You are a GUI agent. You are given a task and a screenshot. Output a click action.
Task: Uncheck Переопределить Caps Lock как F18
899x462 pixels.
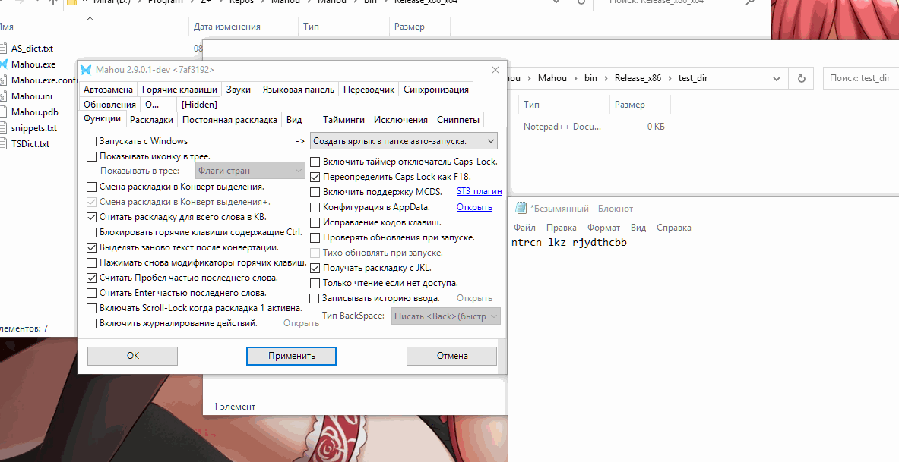(315, 177)
